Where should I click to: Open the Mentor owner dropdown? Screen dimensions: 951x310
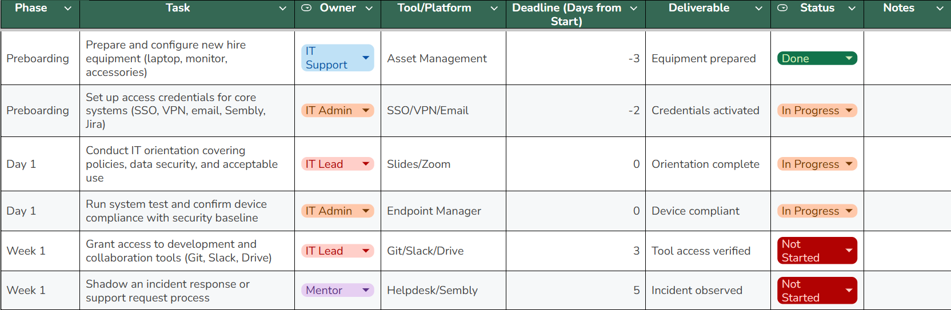[365, 290]
